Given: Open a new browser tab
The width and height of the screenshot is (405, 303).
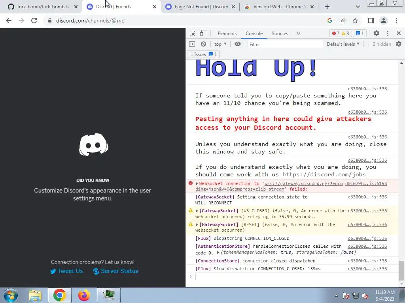Looking at the screenshot, I should point(327,7).
